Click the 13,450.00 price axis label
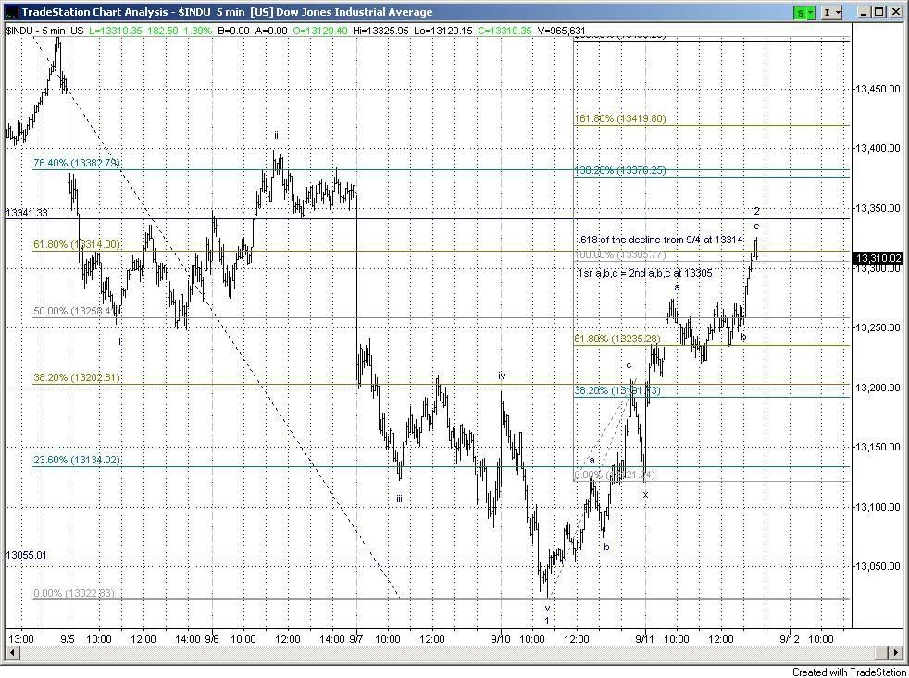The height and width of the screenshot is (678, 909). (x=876, y=89)
